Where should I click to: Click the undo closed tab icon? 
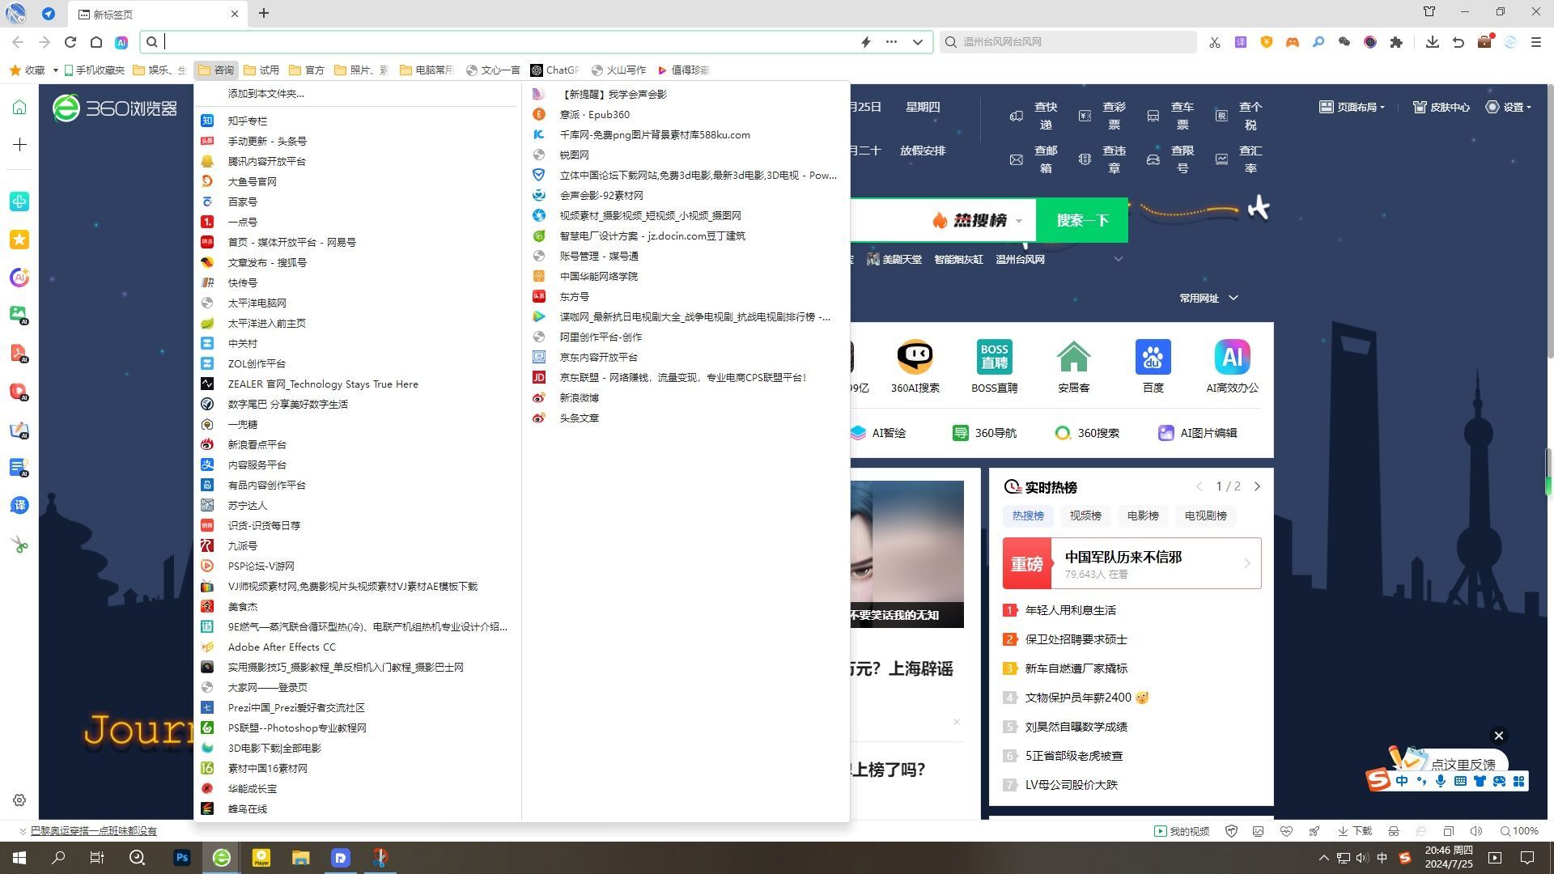pyautogui.click(x=1458, y=42)
